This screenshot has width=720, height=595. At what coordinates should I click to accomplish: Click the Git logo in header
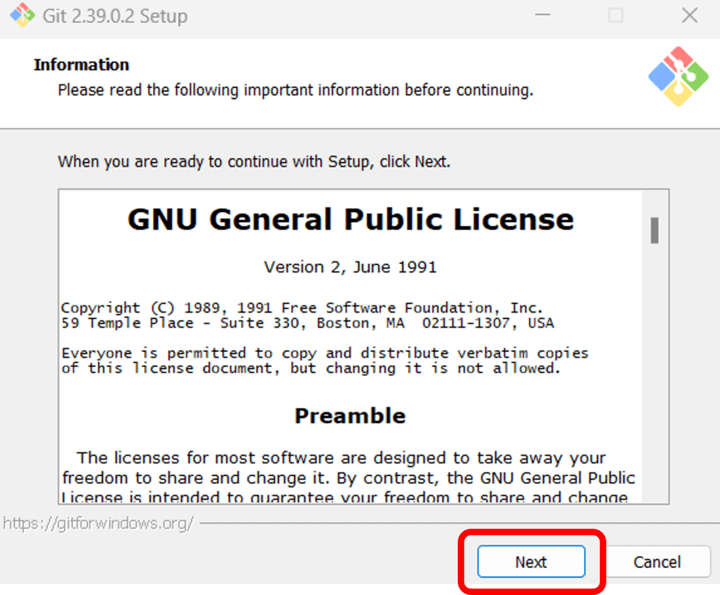(x=678, y=76)
